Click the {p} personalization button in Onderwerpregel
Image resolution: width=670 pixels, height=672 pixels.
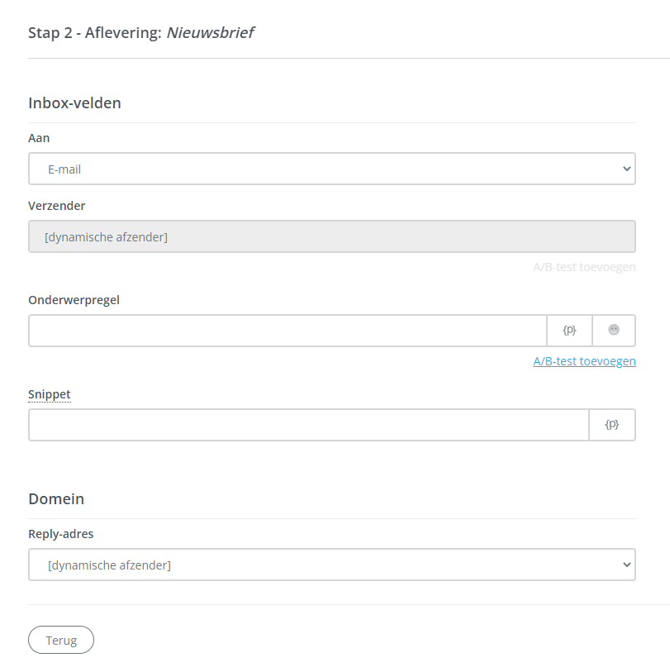569,330
